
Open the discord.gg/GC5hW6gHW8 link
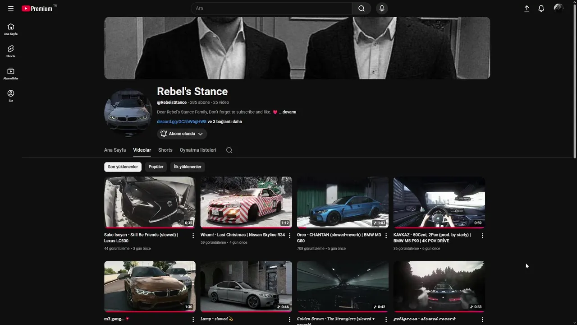[182, 121]
